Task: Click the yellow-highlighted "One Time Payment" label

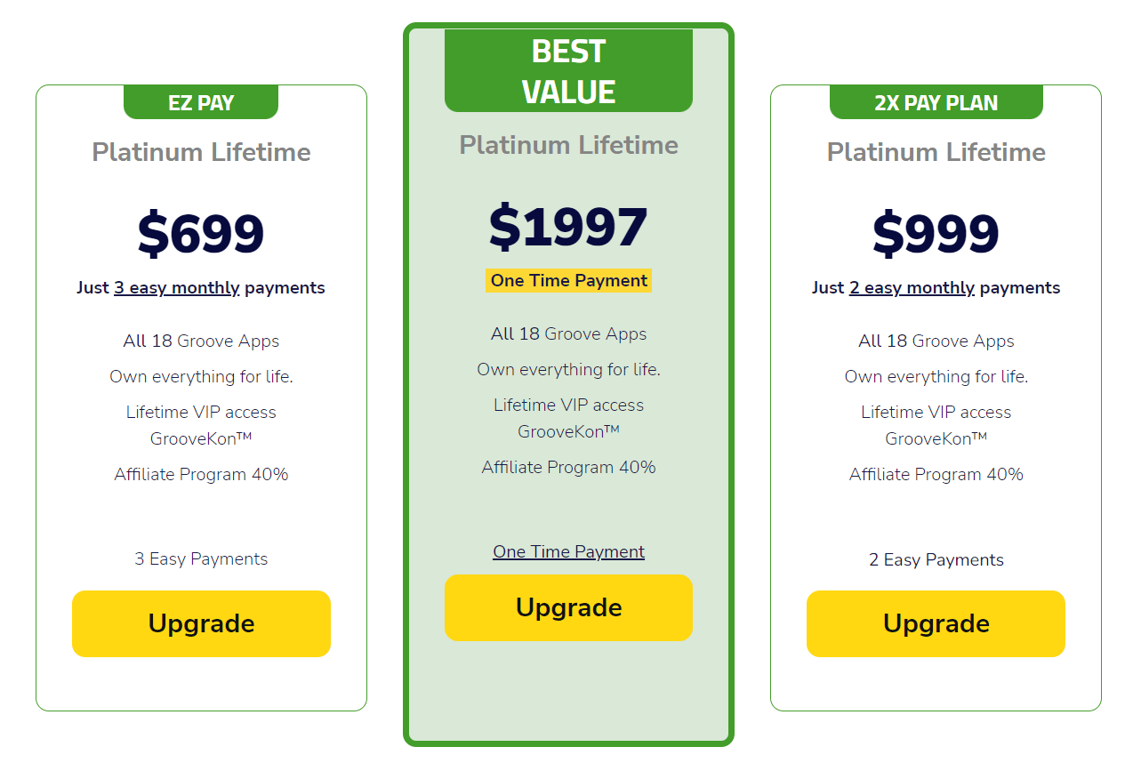Action: 568,281
